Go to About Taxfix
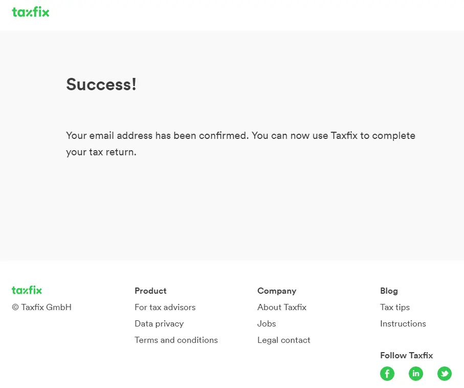The image size is (464, 388). 282,307
